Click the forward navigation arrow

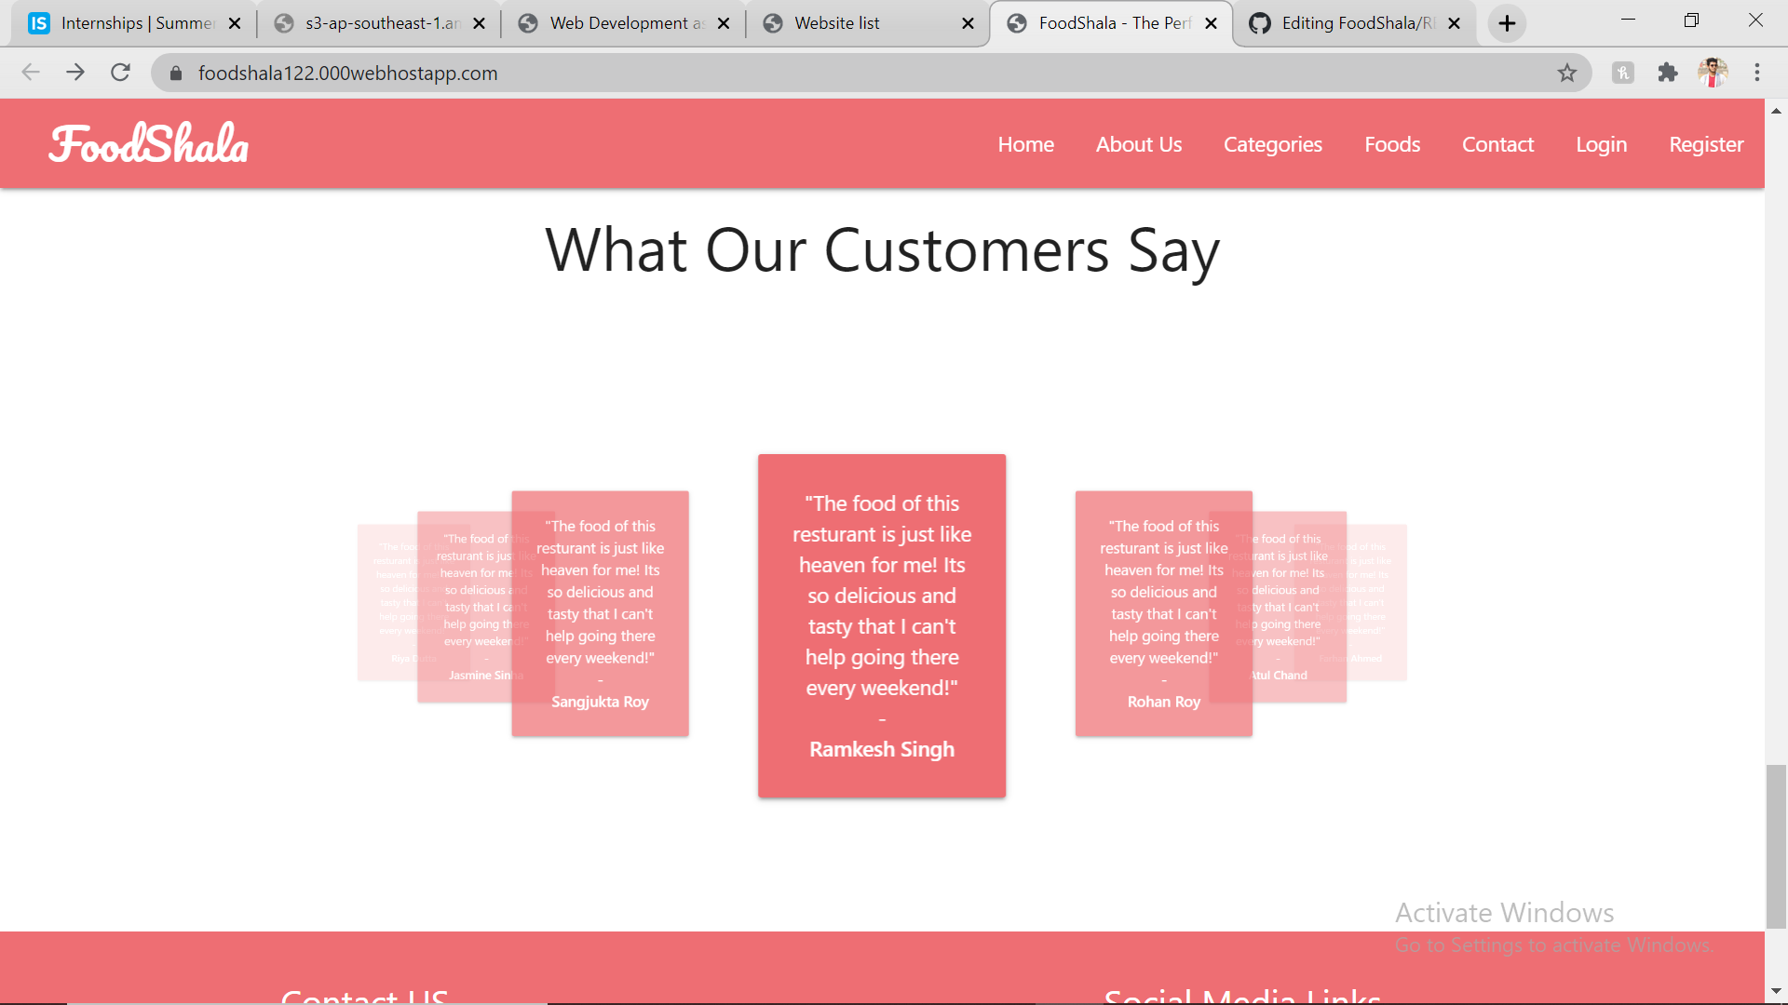[x=75, y=73]
